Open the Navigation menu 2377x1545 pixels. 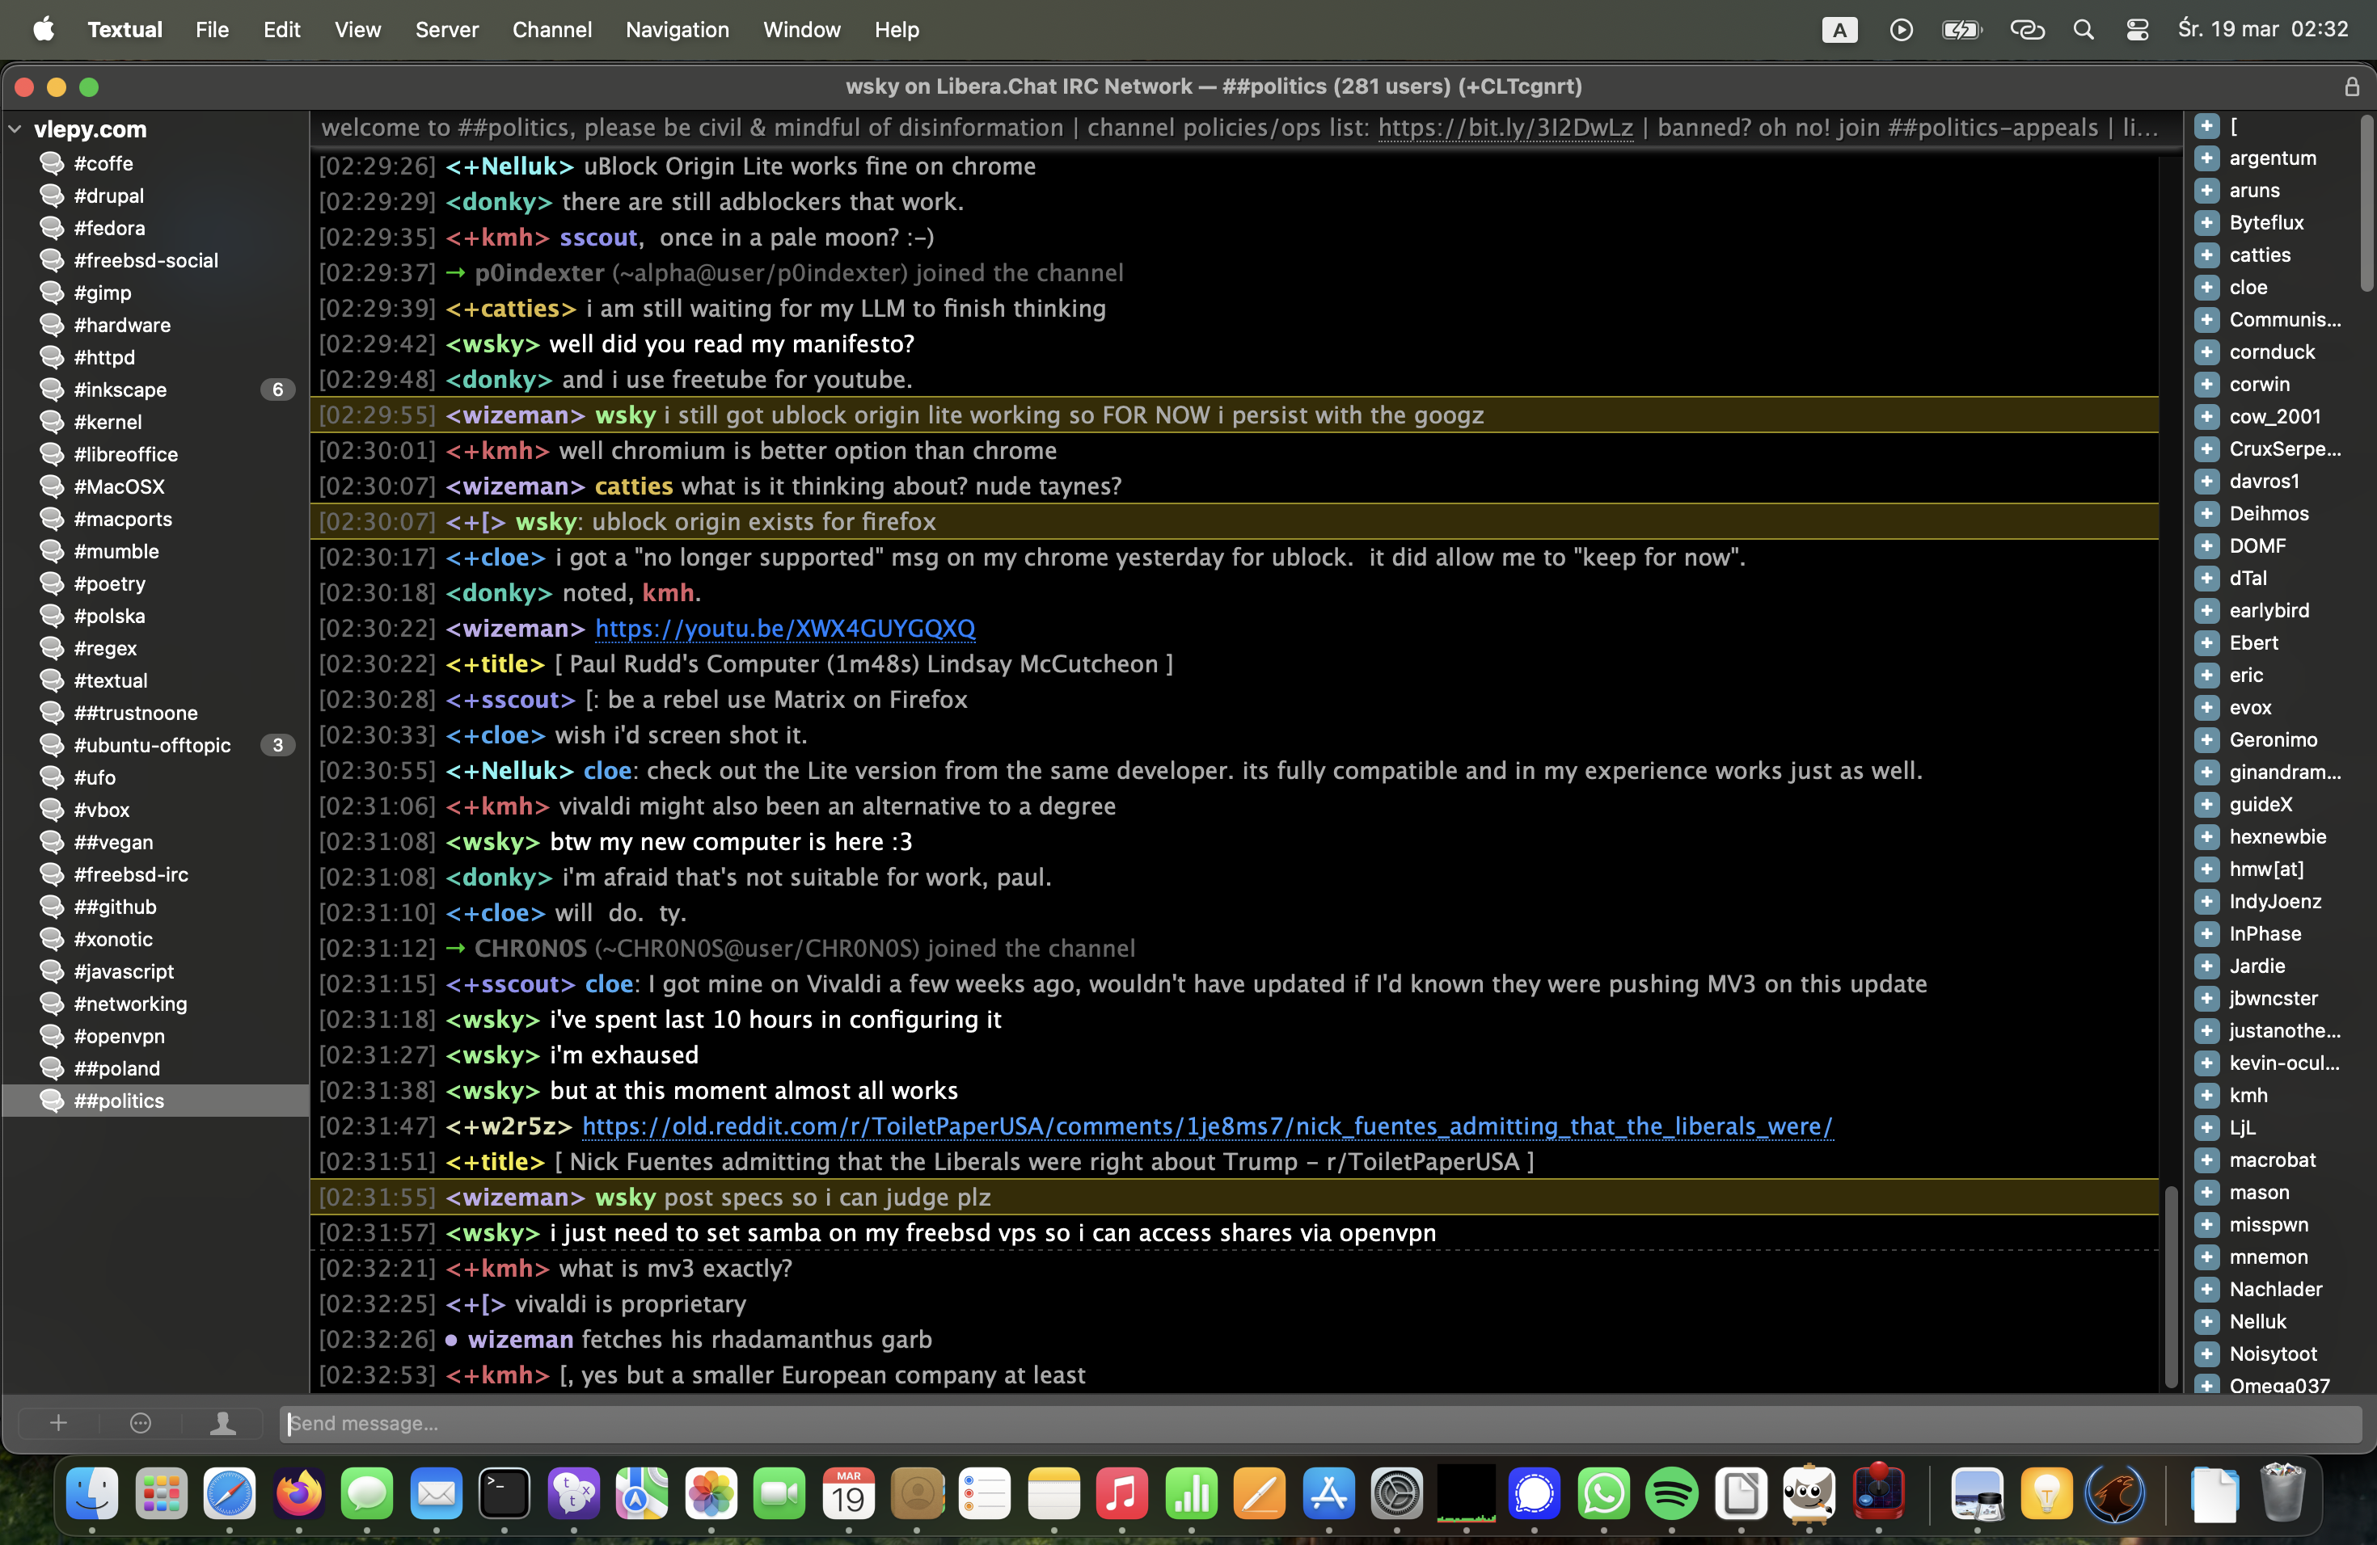tap(678, 30)
